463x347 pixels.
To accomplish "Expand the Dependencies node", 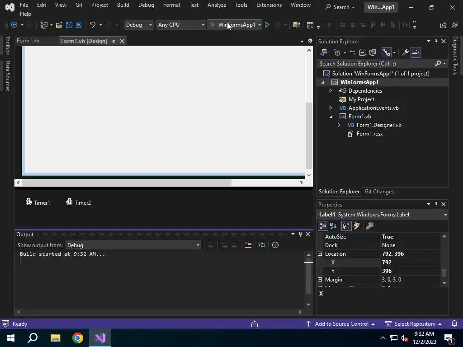I will tap(331, 90).
